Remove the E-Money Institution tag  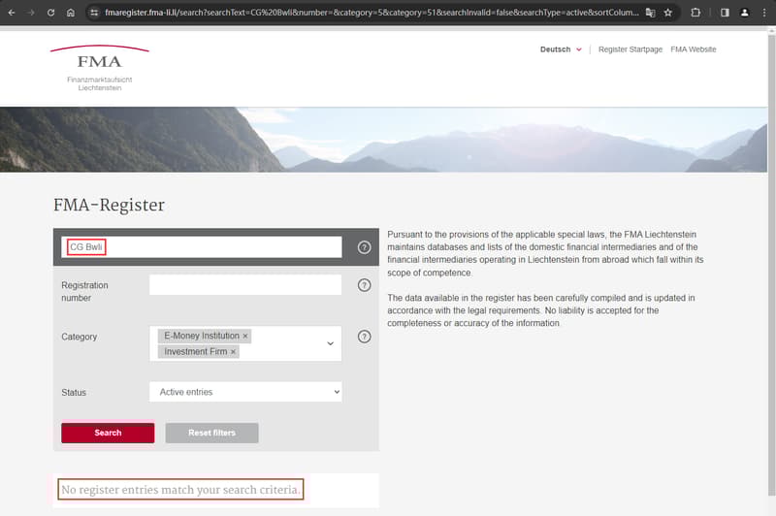coord(245,336)
